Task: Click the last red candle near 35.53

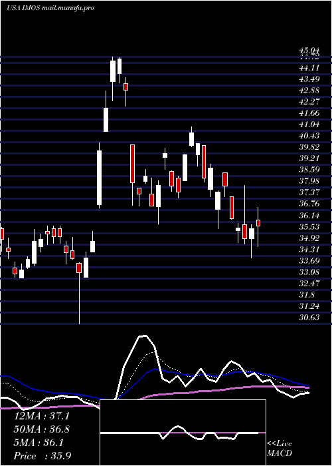Action: tap(258, 223)
